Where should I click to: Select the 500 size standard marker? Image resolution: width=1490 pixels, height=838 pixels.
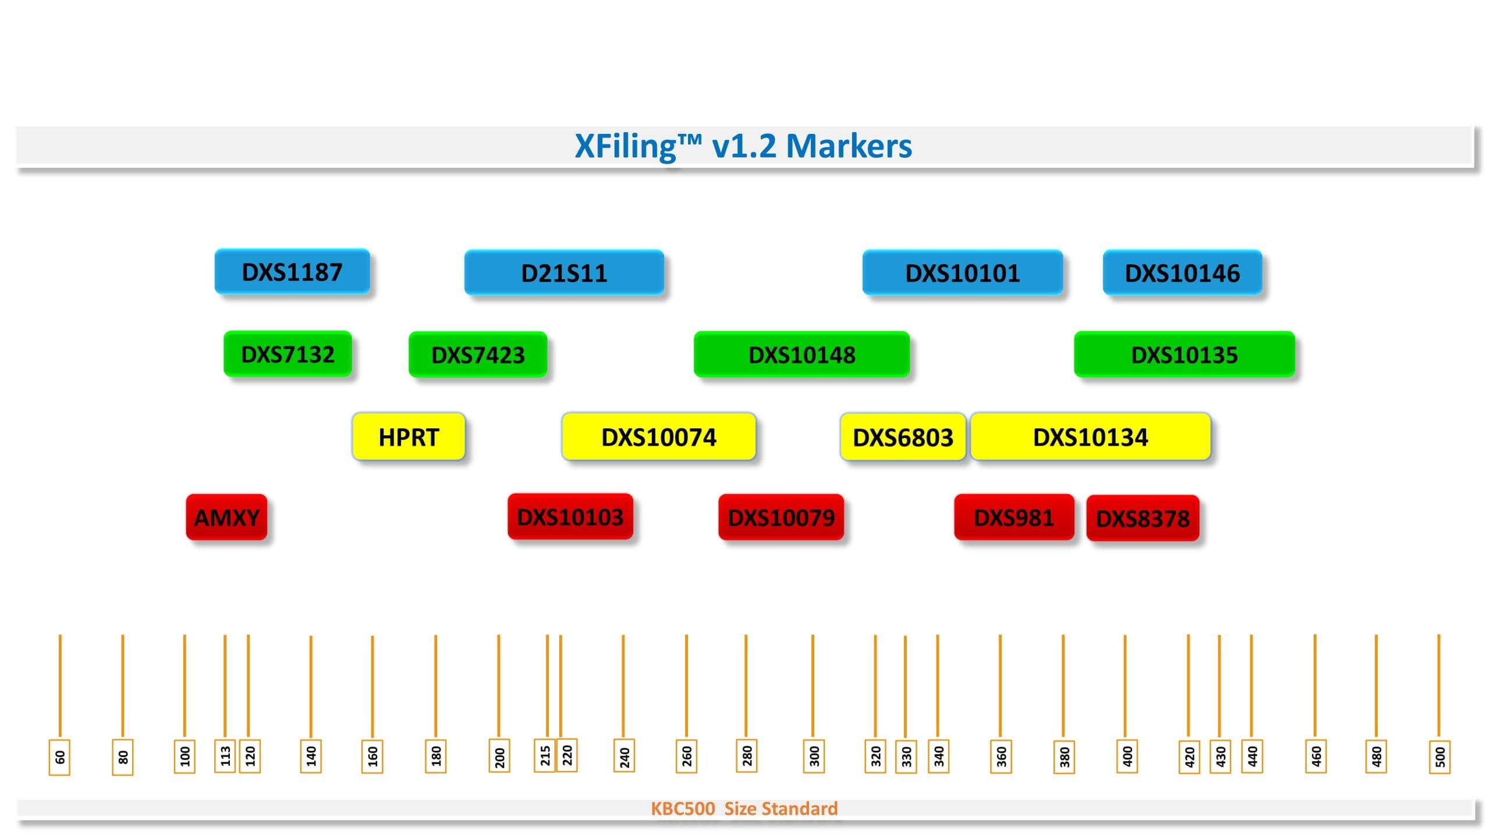(x=1439, y=757)
